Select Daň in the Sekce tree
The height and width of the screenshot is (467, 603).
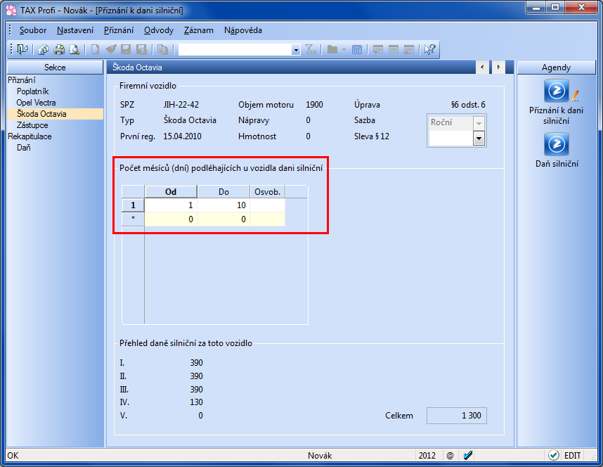(23, 148)
